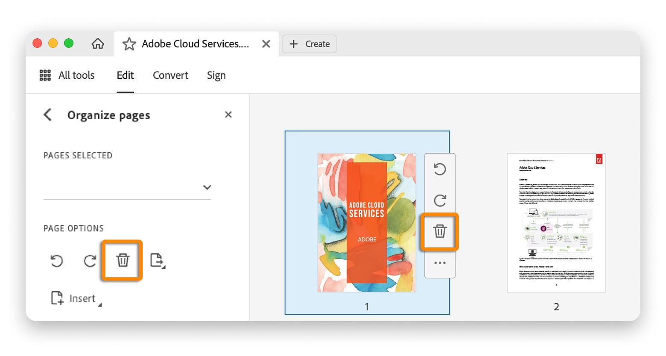Expand the Pages Selected dropdown
Viewport: 666px width, 356px height.
point(207,187)
